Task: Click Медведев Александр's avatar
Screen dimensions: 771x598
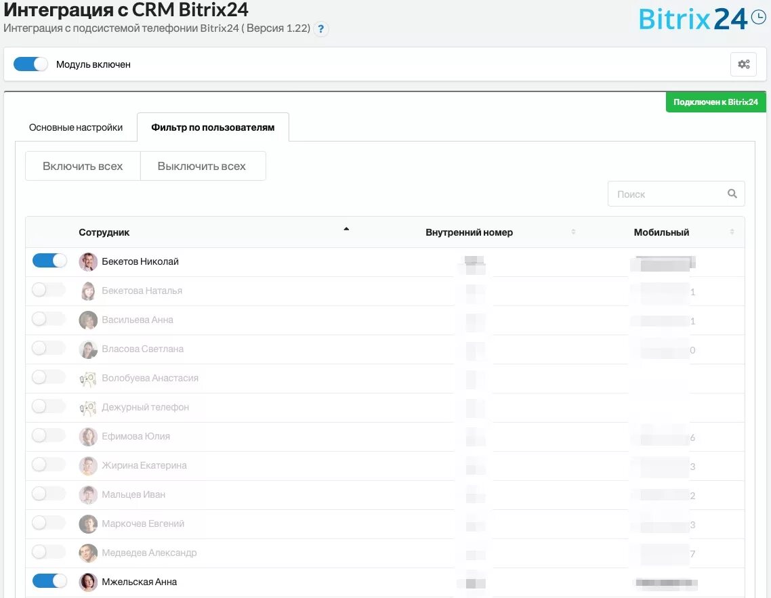Action: [x=88, y=553]
